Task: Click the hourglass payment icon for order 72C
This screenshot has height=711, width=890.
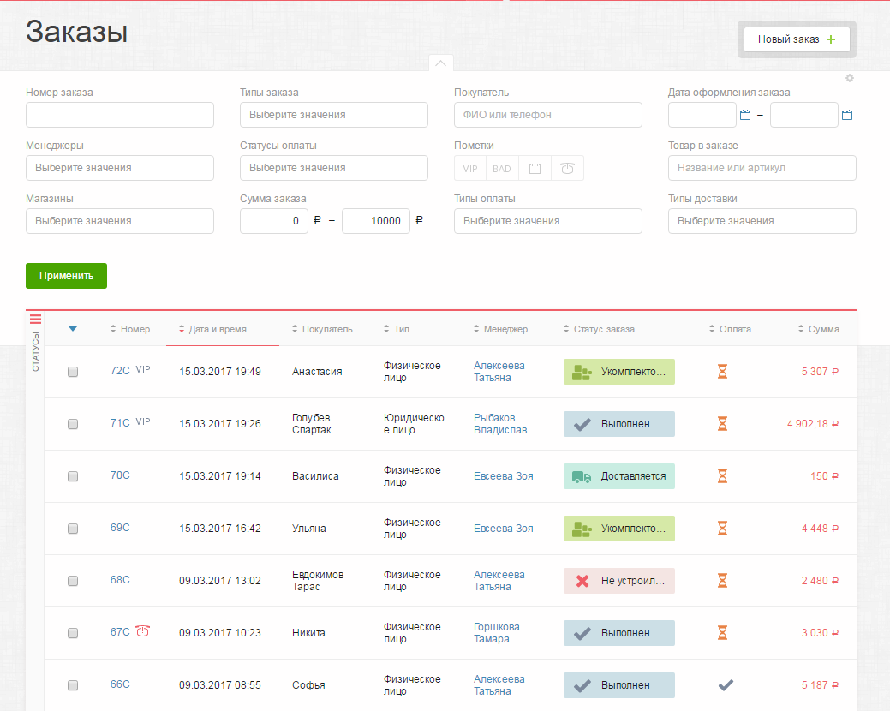Action: click(x=722, y=372)
